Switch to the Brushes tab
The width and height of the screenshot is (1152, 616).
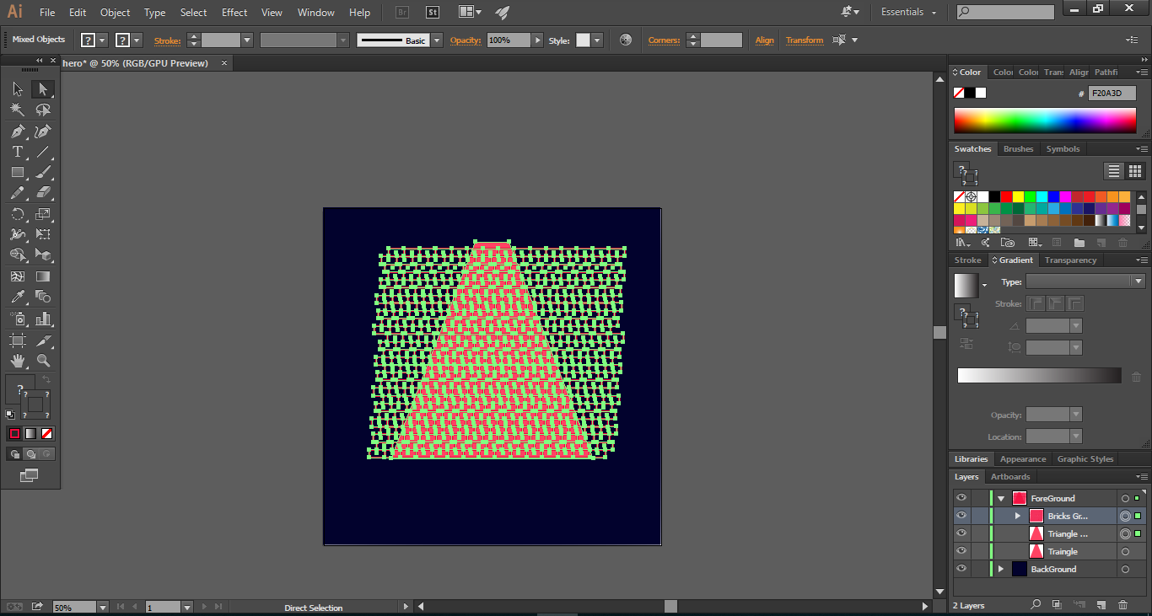click(x=1018, y=148)
